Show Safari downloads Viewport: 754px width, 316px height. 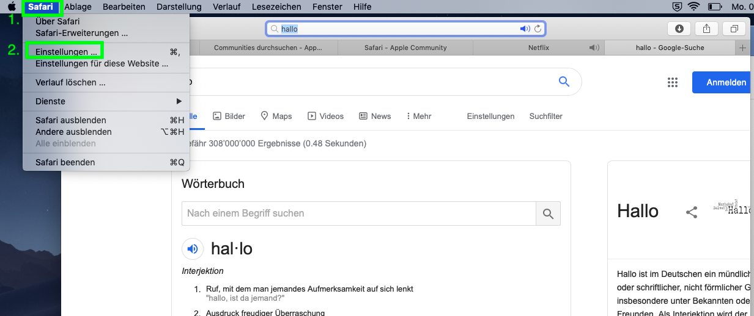pyautogui.click(x=679, y=29)
